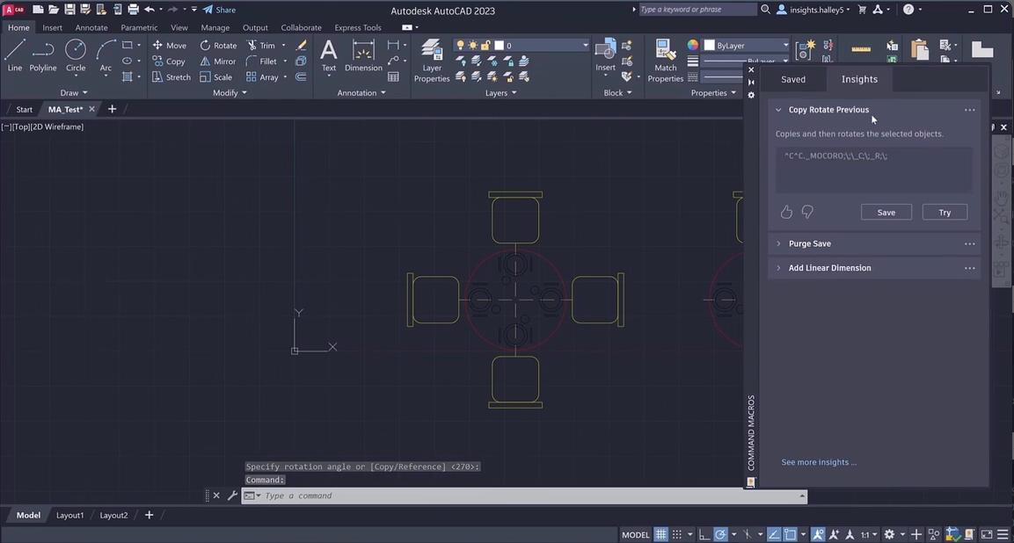Select the Trim tool
This screenshot has height=543, width=1014.
[x=261, y=46]
